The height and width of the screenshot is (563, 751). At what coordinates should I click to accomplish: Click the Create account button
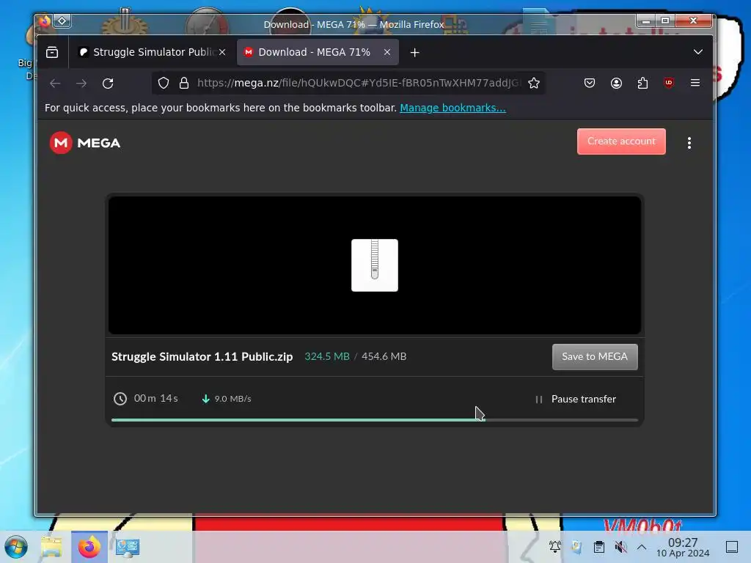(x=621, y=141)
